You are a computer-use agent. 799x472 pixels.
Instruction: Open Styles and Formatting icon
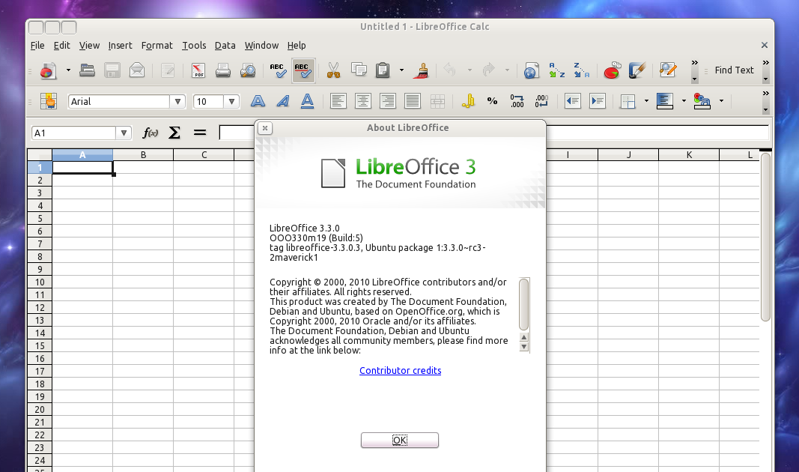49,101
